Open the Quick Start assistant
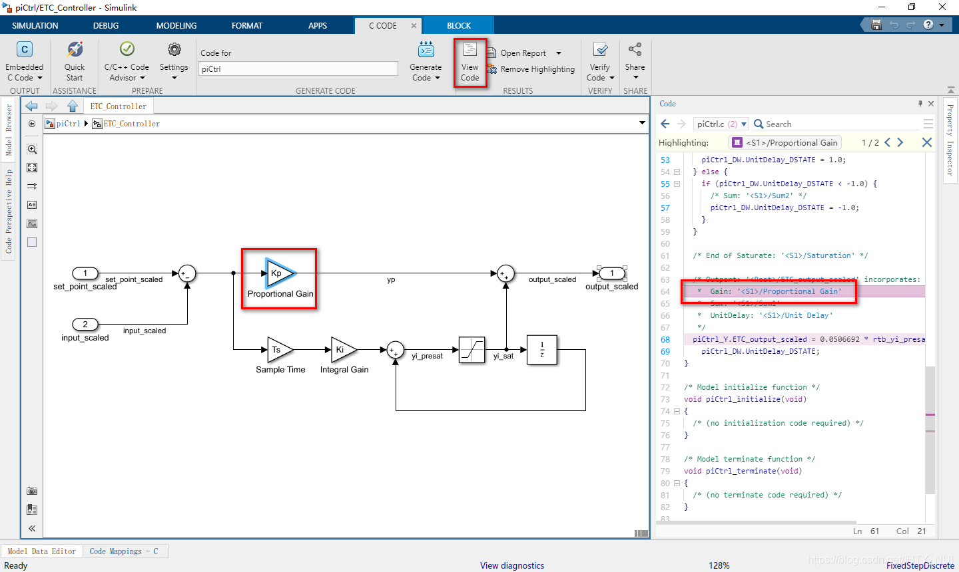This screenshot has height=572, width=959. pyautogui.click(x=75, y=61)
